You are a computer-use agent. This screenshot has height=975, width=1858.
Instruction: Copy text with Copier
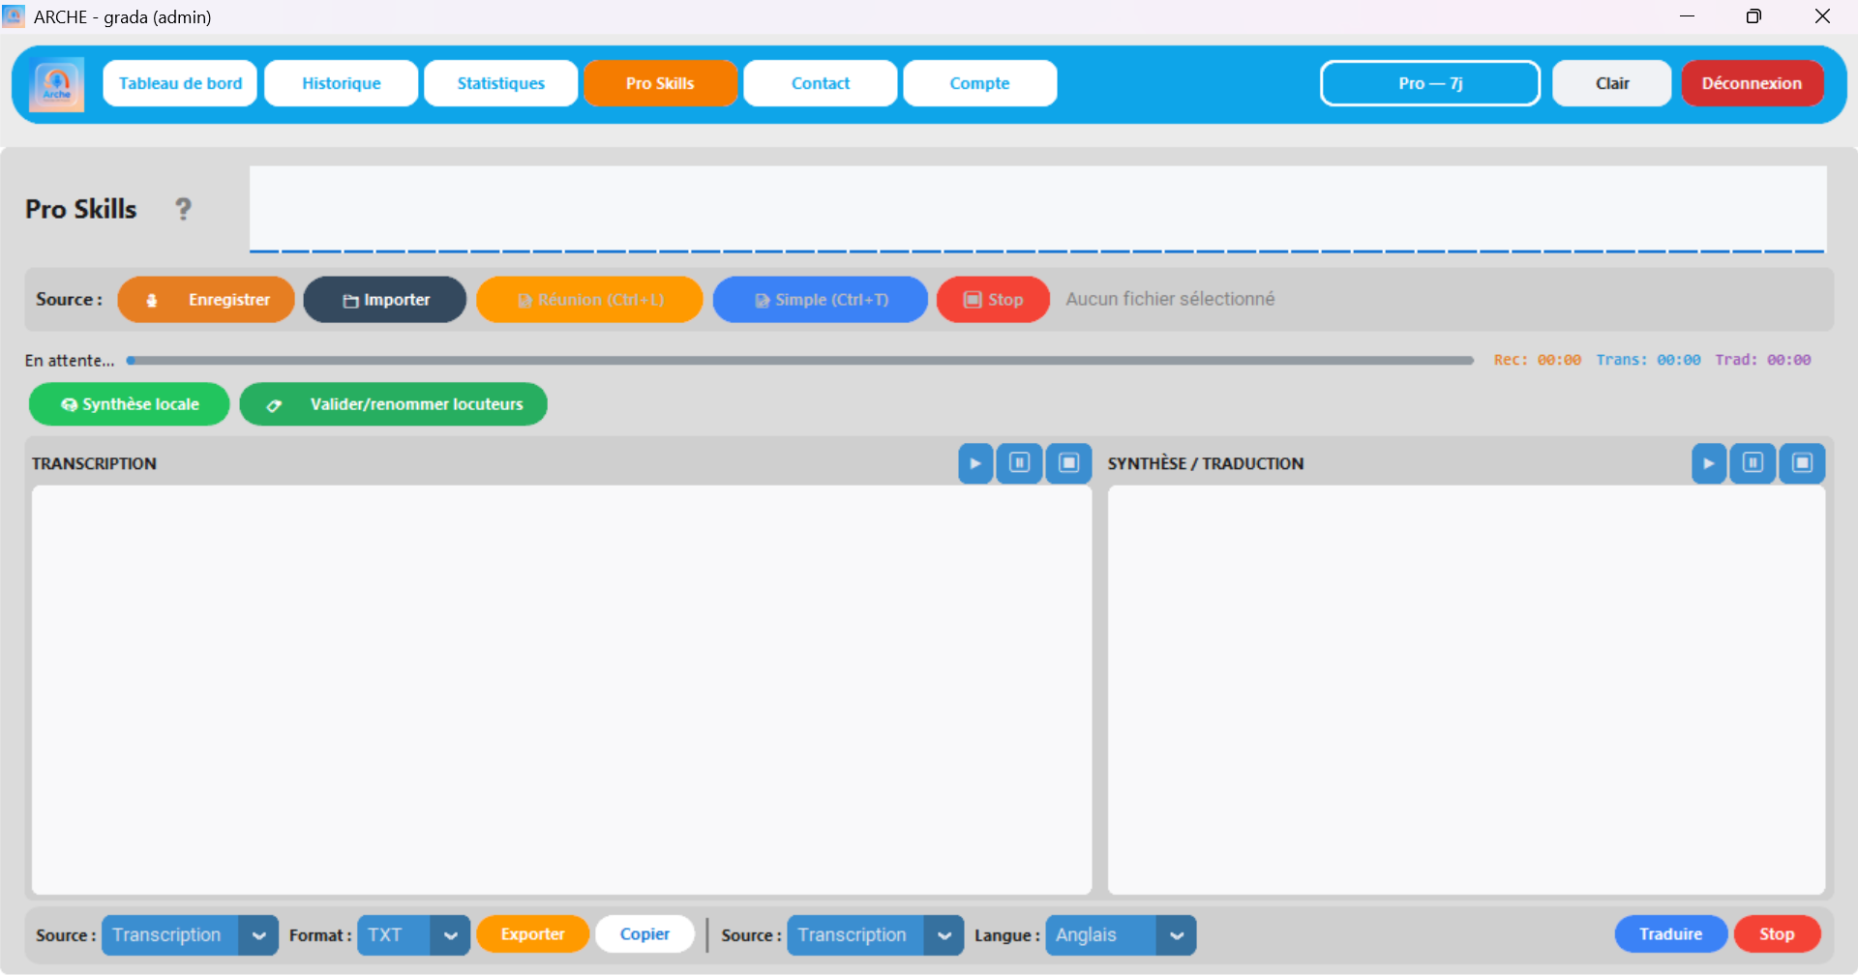tap(644, 934)
